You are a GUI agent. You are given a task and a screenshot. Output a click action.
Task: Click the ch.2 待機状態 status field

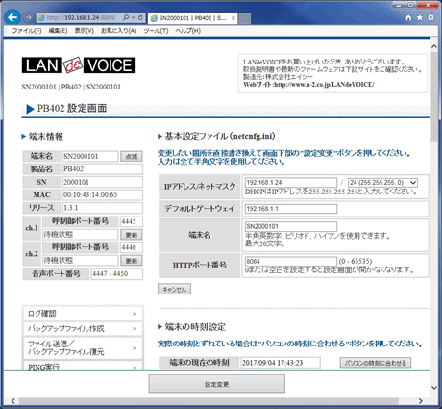point(80,261)
